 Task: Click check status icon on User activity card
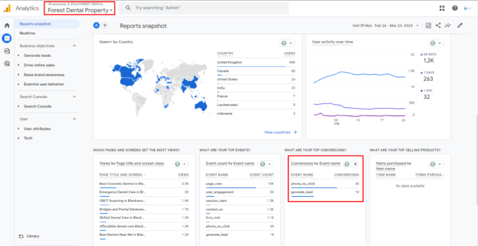point(433,43)
